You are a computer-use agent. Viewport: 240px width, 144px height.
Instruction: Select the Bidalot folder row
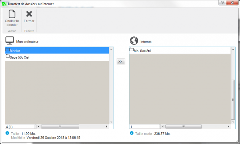pyautogui.click(x=57, y=51)
